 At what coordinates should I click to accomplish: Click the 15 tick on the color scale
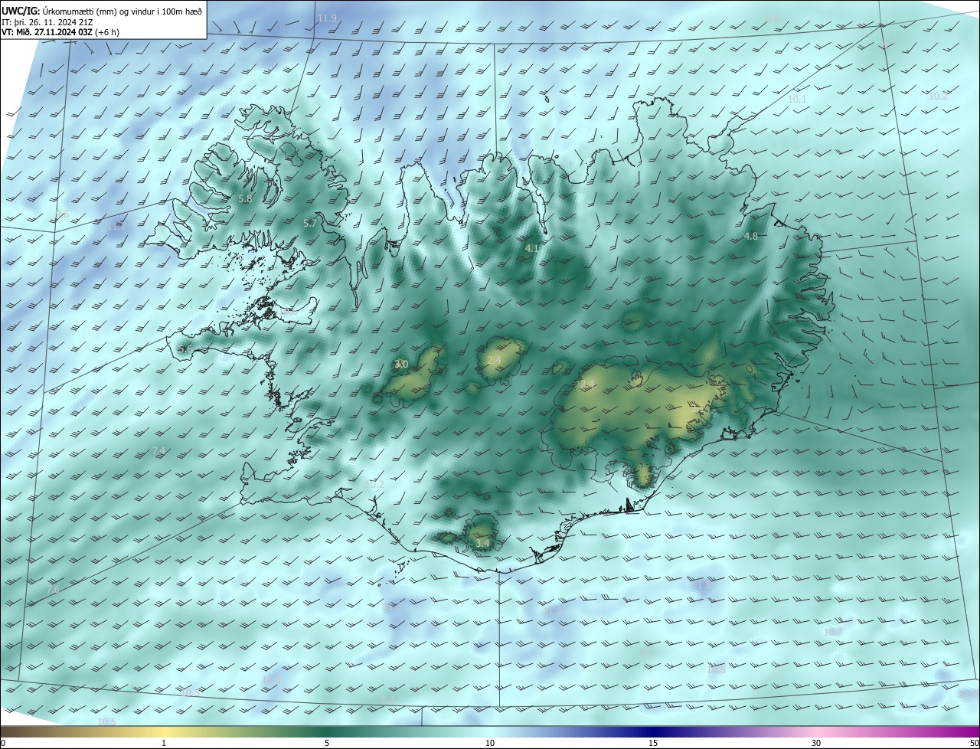coord(653,743)
